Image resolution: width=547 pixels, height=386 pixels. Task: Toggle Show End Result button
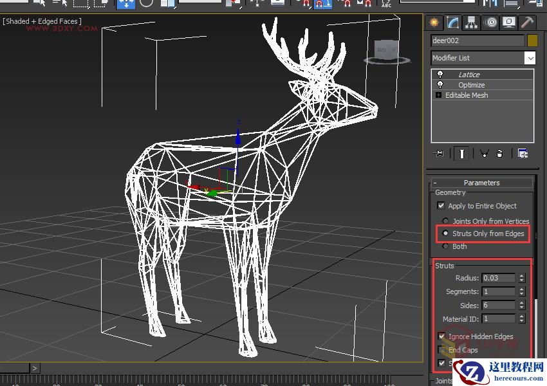[x=461, y=153]
